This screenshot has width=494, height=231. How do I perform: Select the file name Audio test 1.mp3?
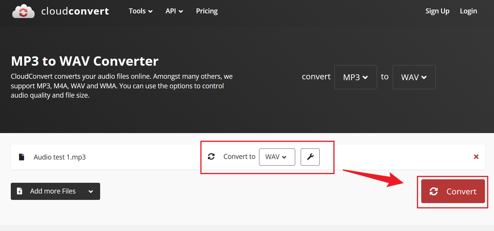(x=60, y=157)
